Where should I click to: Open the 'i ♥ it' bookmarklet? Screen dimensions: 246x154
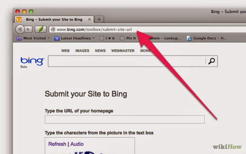coord(107,38)
